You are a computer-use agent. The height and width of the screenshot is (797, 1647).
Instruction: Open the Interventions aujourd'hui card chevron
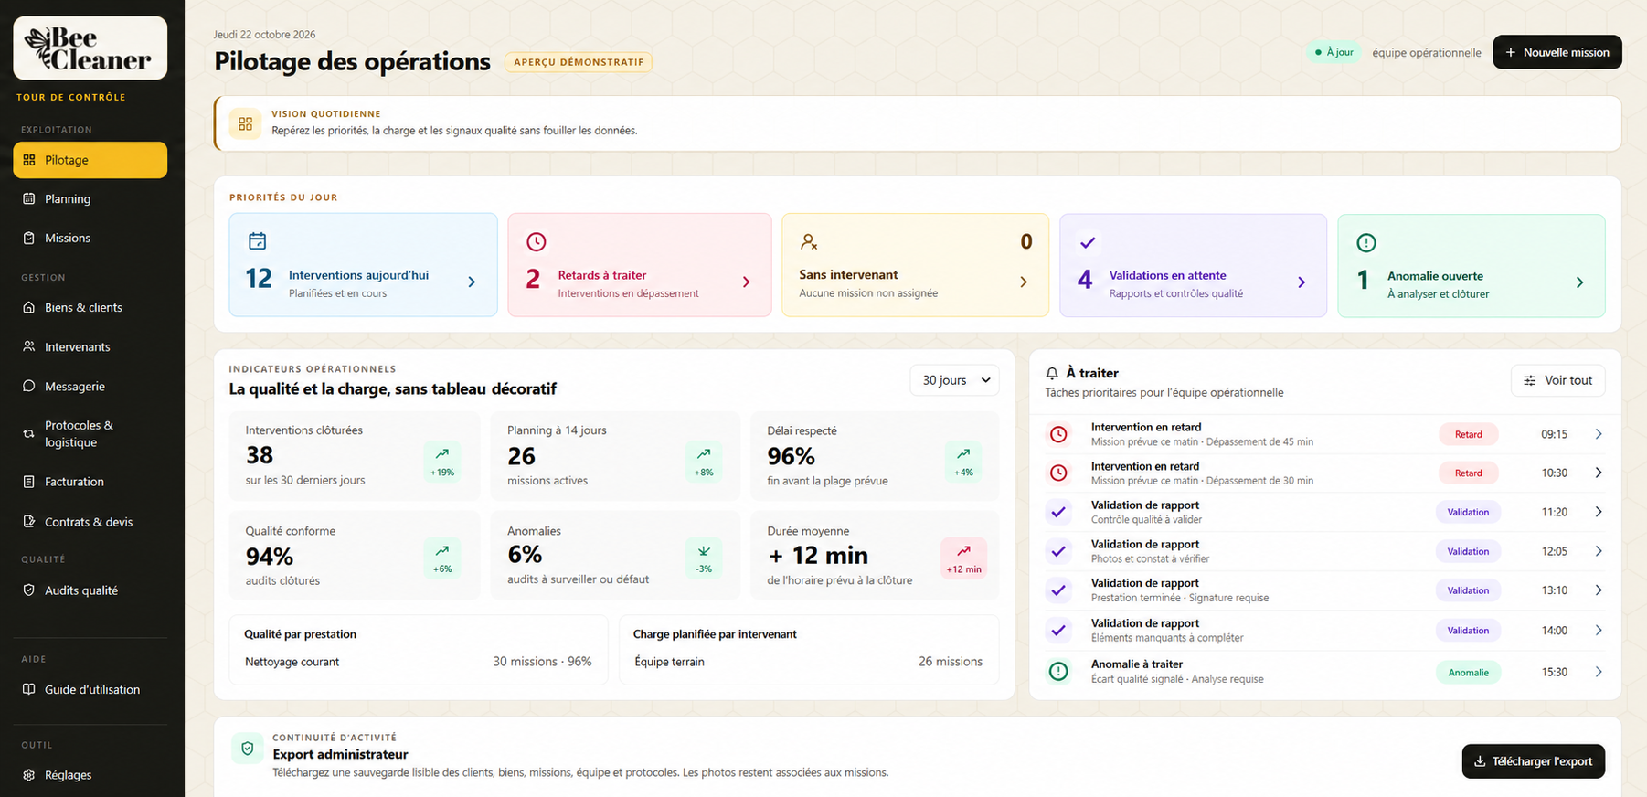(472, 282)
